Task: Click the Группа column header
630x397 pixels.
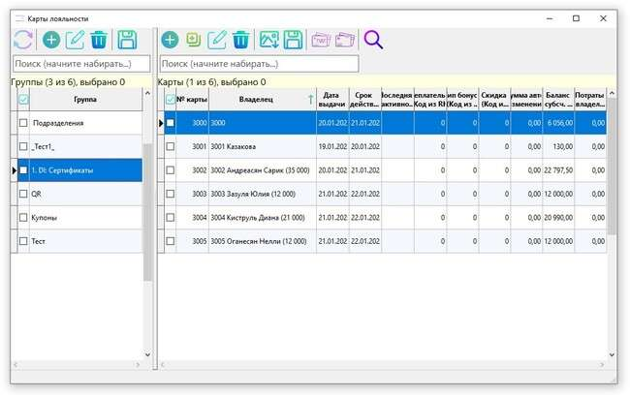Action: pos(82,99)
